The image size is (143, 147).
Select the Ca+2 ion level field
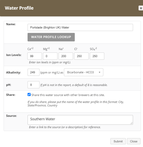tap(34, 56)
